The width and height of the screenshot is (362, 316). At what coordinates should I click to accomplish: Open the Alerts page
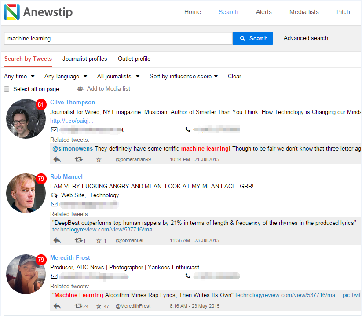tap(263, 12)
